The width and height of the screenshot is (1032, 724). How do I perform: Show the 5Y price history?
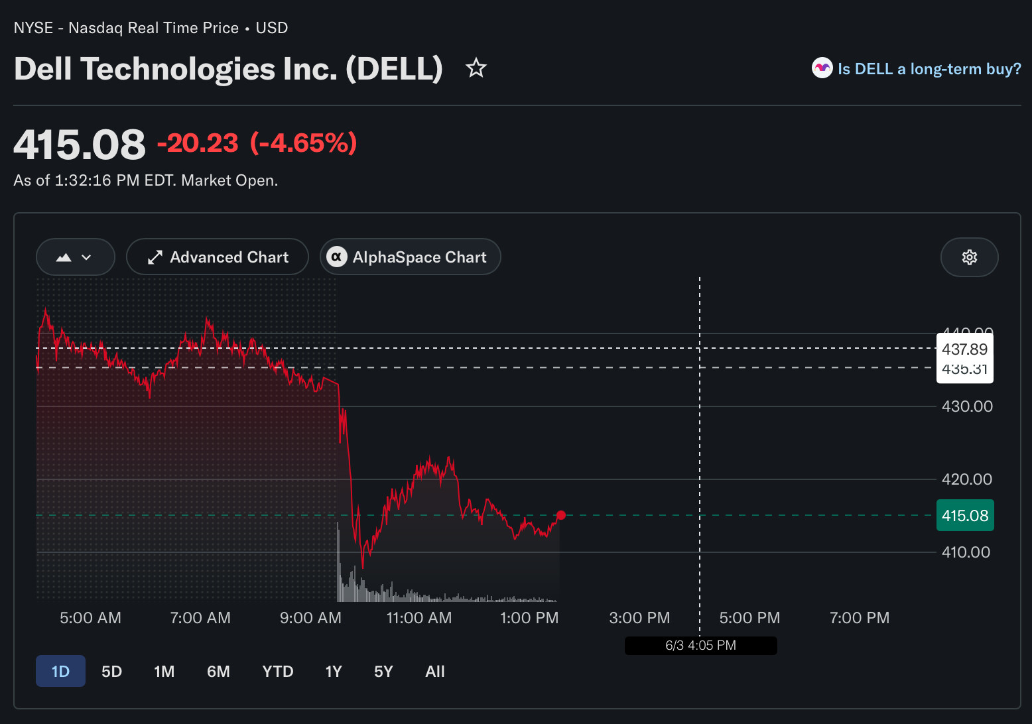tap(383, 671)
